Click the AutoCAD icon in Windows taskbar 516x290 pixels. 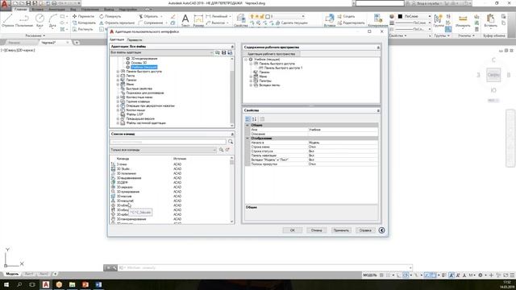(x=46, y=284)
